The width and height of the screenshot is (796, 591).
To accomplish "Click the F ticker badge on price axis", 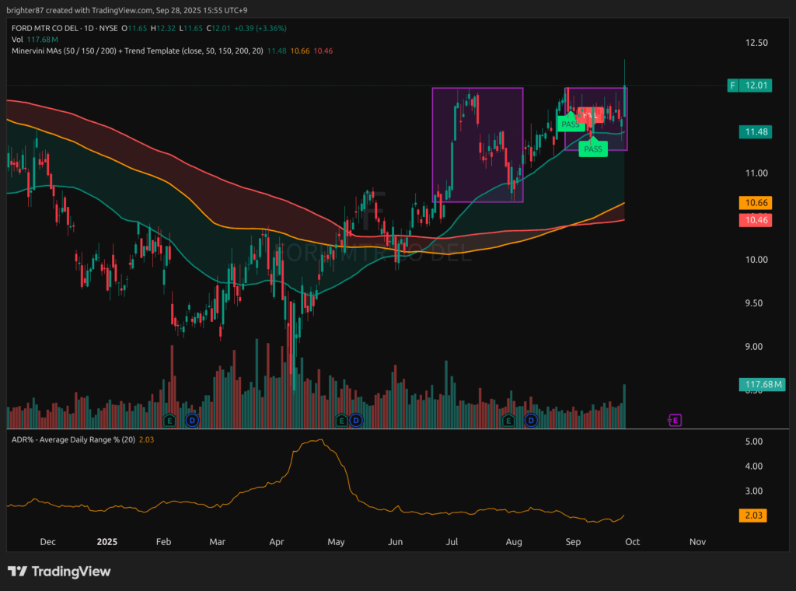I will tap(732, 86).
